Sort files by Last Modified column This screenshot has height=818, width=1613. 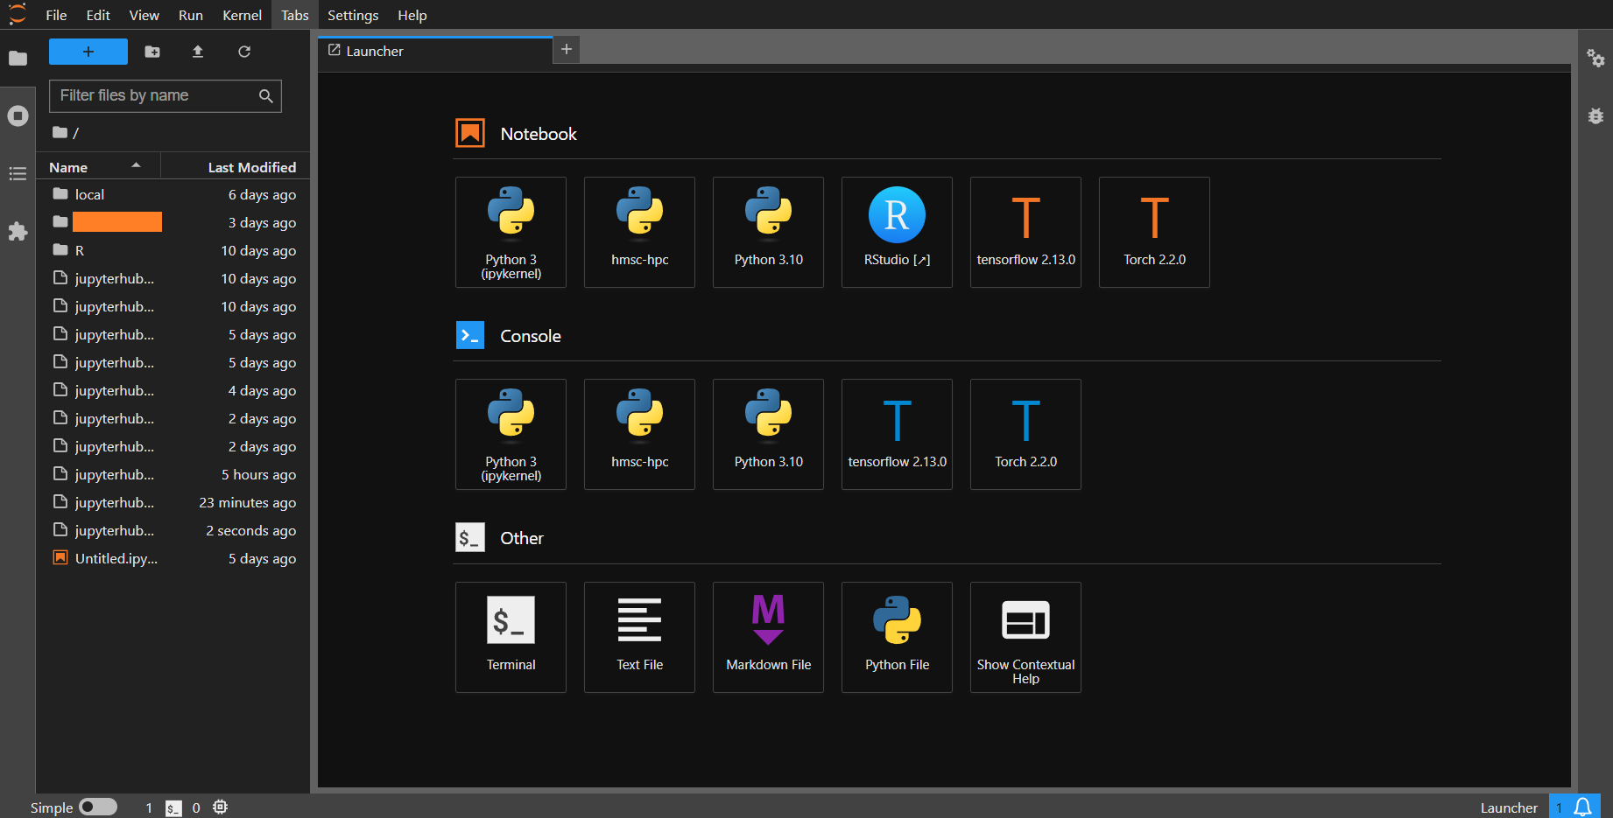[x=251, y=167]
